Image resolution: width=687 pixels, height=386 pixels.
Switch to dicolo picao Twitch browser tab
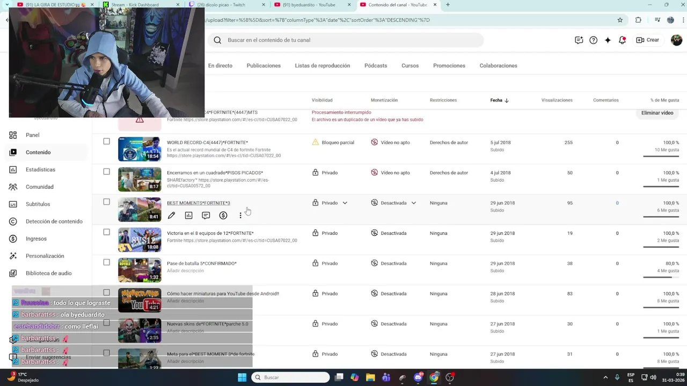pyautogui.click(x=225, y=5)
